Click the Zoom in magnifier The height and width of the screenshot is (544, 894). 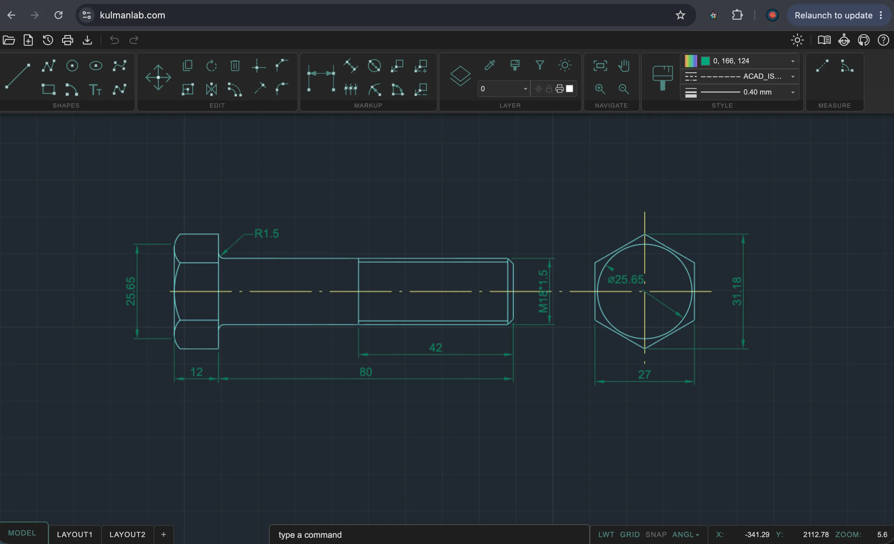pyautogui.click(x=600, y=89)
